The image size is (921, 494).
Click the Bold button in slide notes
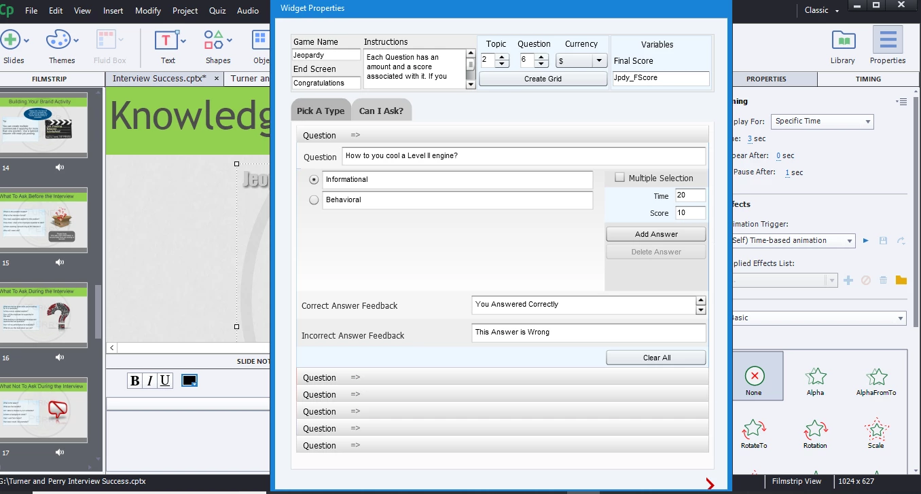coord(134,381)
